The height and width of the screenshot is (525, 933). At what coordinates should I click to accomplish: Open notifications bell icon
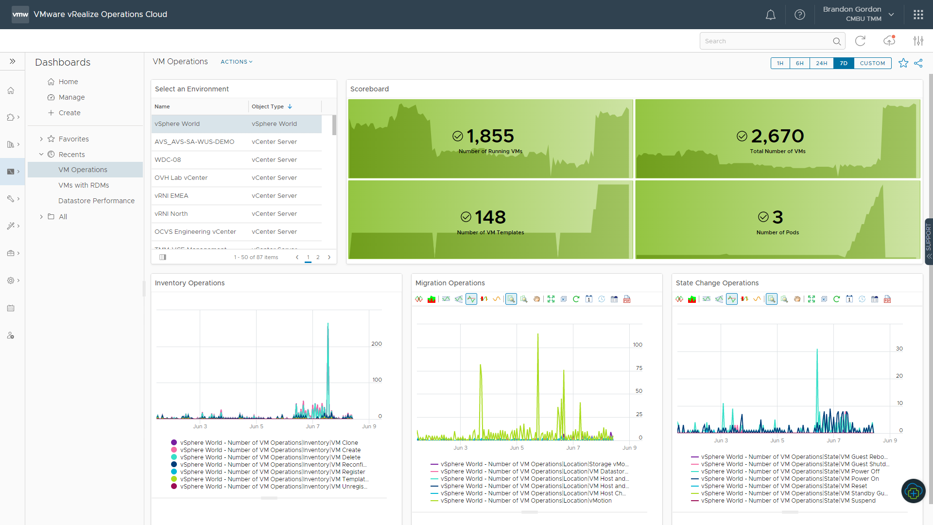tap(770, 15)
